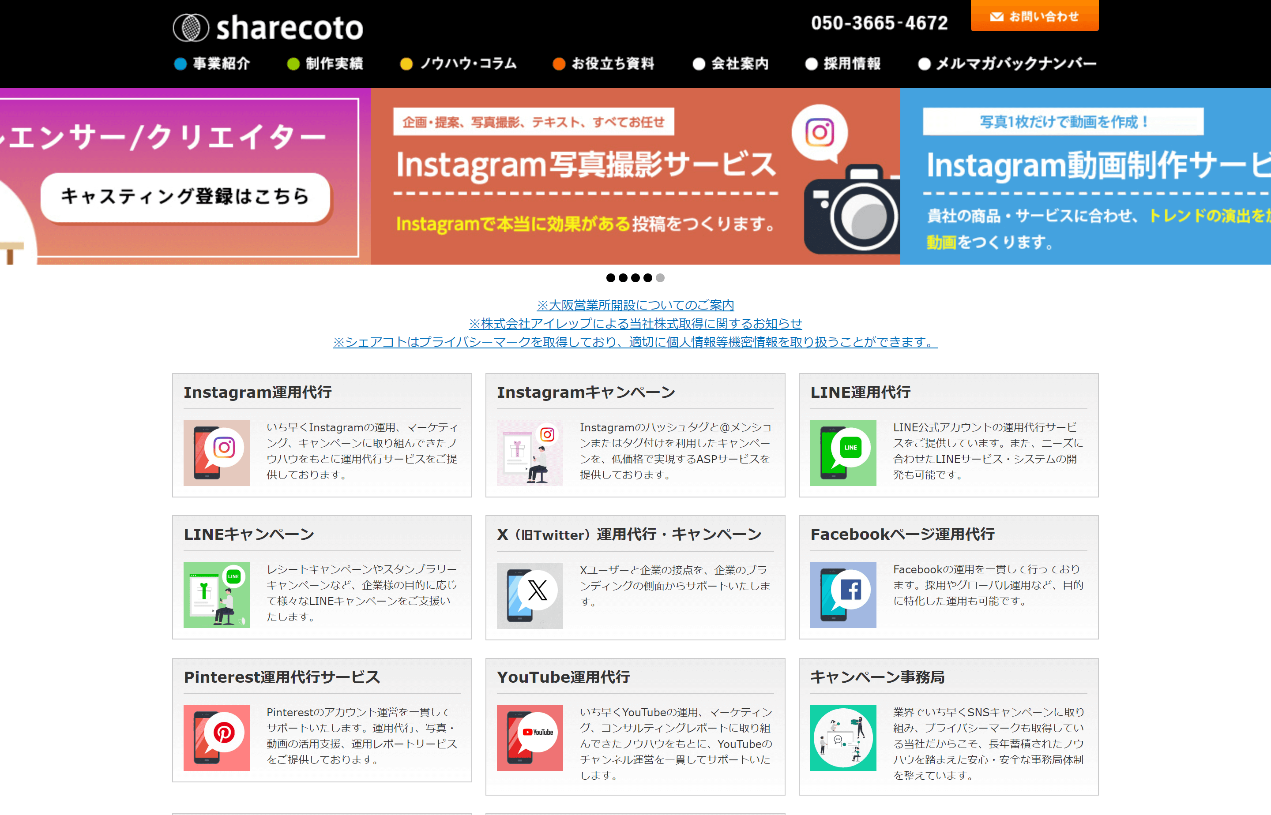Select the fourth carousel dot
The image size is (1271, 815).
648,278
